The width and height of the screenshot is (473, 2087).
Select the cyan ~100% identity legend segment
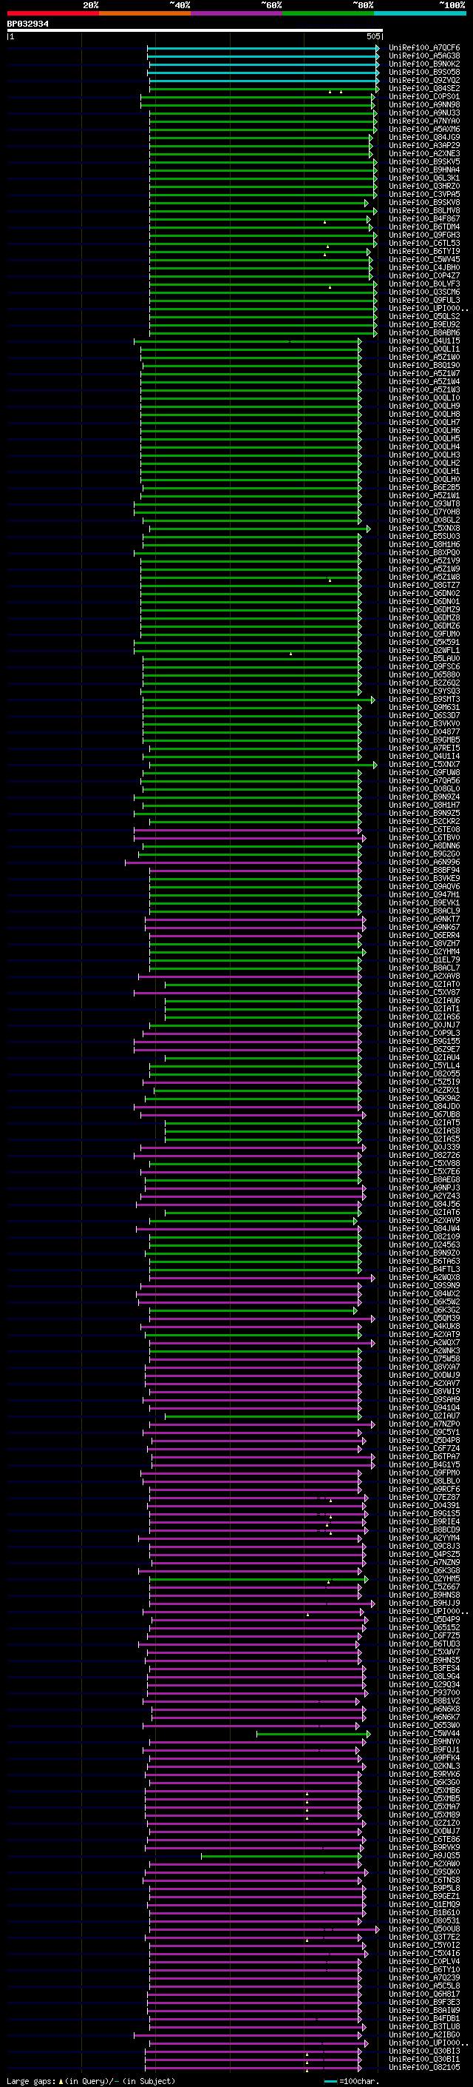click(x=420, y=13)
